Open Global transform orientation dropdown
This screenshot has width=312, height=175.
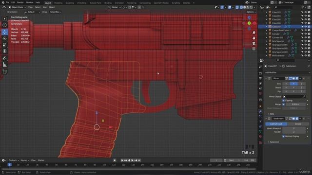115,7
